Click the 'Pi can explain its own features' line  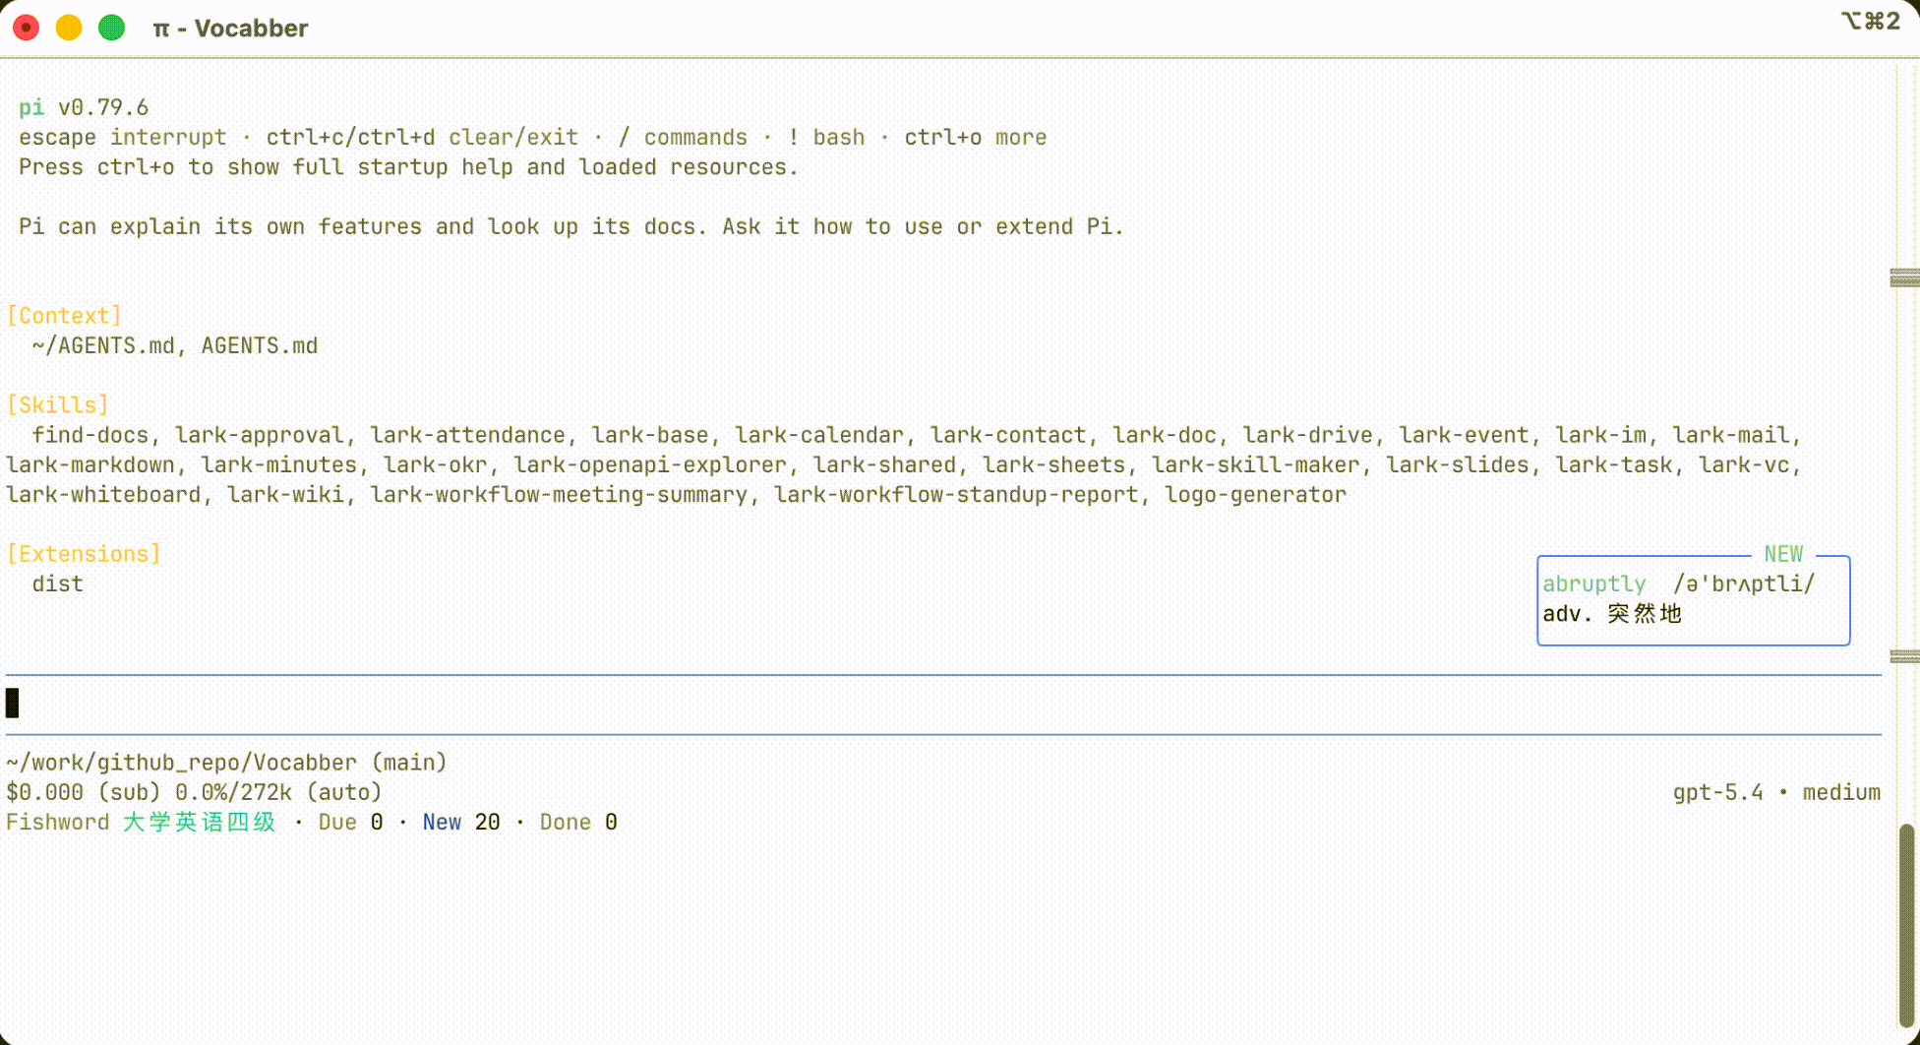(x=570, y=227)
